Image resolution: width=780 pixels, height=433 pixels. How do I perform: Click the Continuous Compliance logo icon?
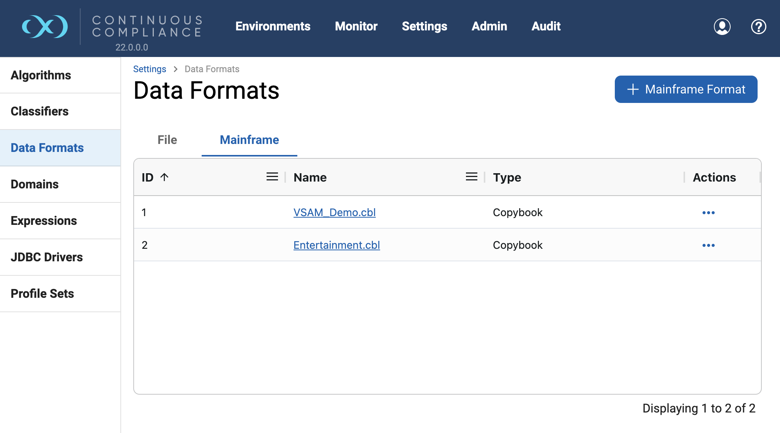point(45,27)
